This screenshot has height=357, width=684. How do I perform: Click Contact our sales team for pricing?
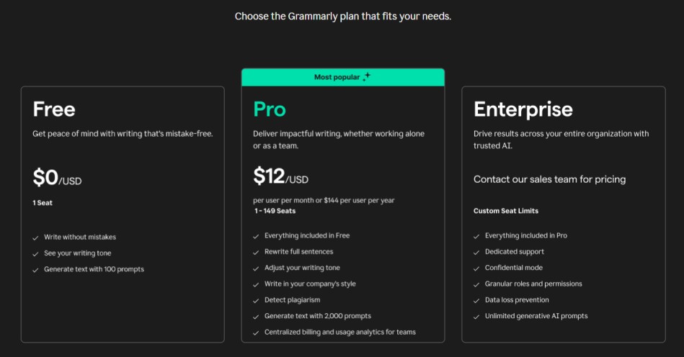[x=550, y=179]
